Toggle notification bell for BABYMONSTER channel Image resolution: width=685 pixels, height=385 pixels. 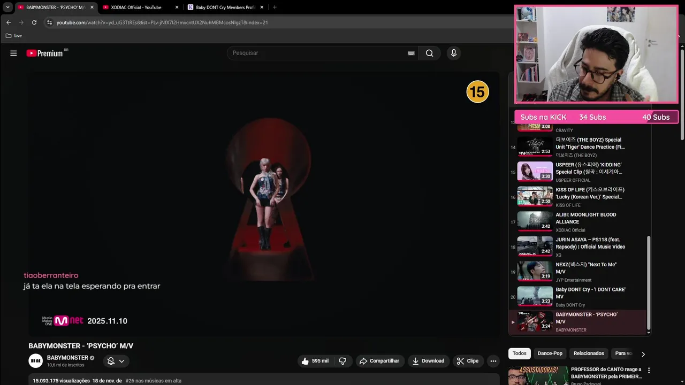click(111, 361)
